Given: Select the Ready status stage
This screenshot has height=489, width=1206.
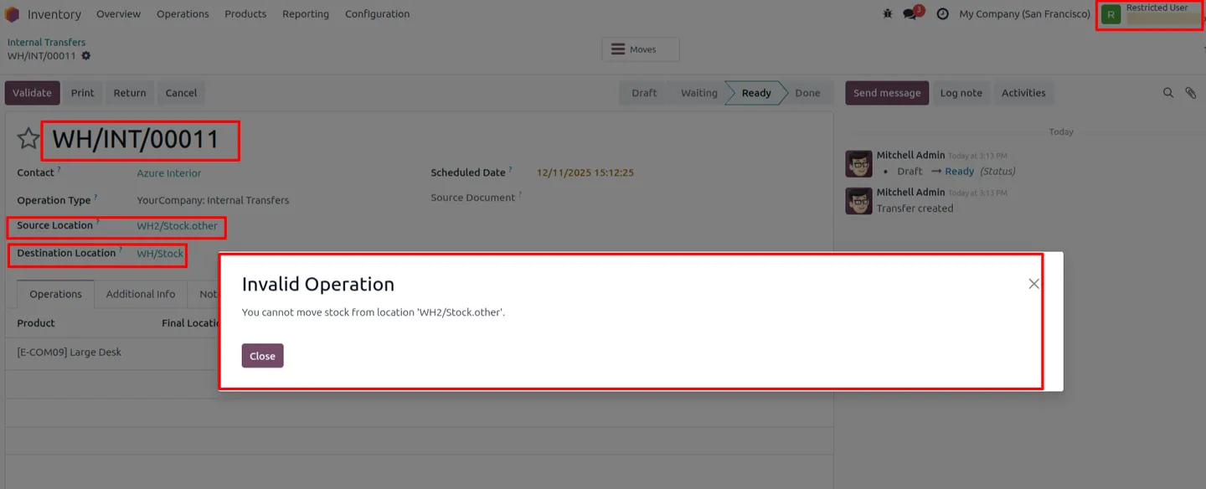Looking at the screenshot, I should pyautogui.click(x=756, y=93).
